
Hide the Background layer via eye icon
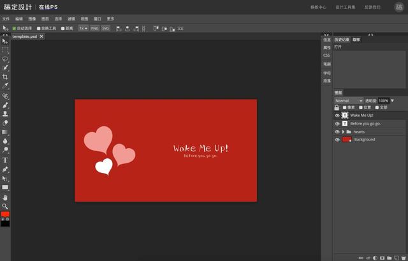pyautogui.click(x=337, y=139)
